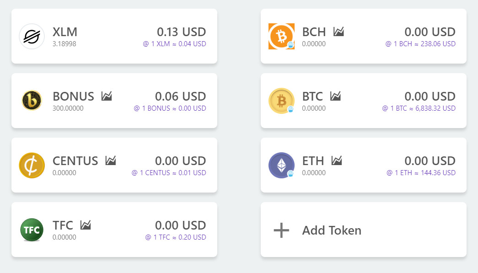Show the BCH market chart icon

click(338, 32)
